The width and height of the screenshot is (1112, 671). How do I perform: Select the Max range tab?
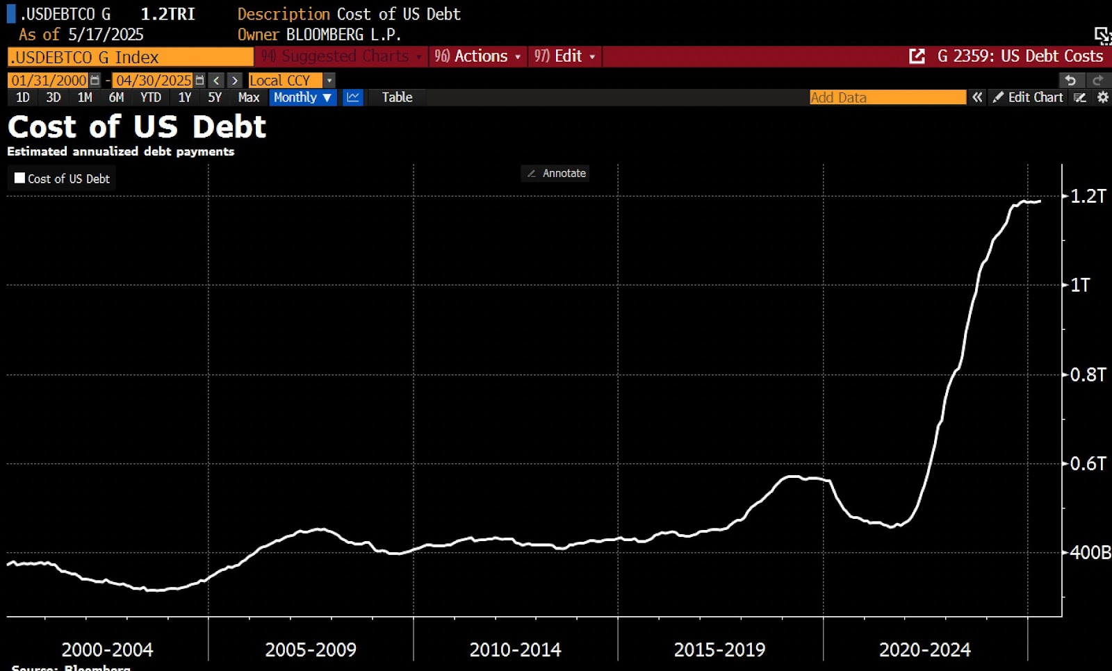(x=248, y=97)
